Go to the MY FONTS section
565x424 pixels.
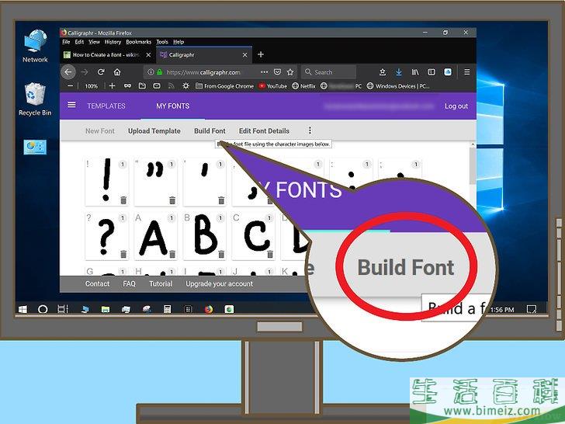(x=172, y=106)
